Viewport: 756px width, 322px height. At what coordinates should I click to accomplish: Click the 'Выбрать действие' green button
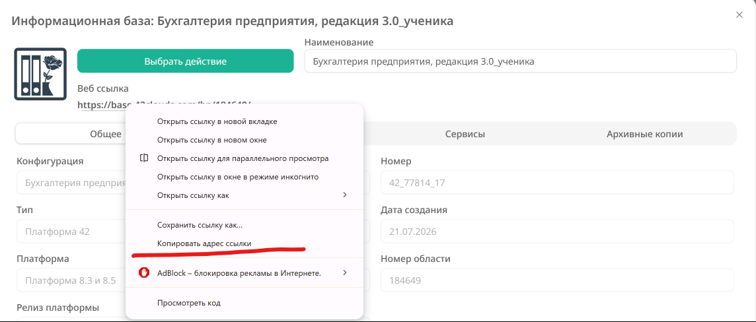[x=185, y=61]
